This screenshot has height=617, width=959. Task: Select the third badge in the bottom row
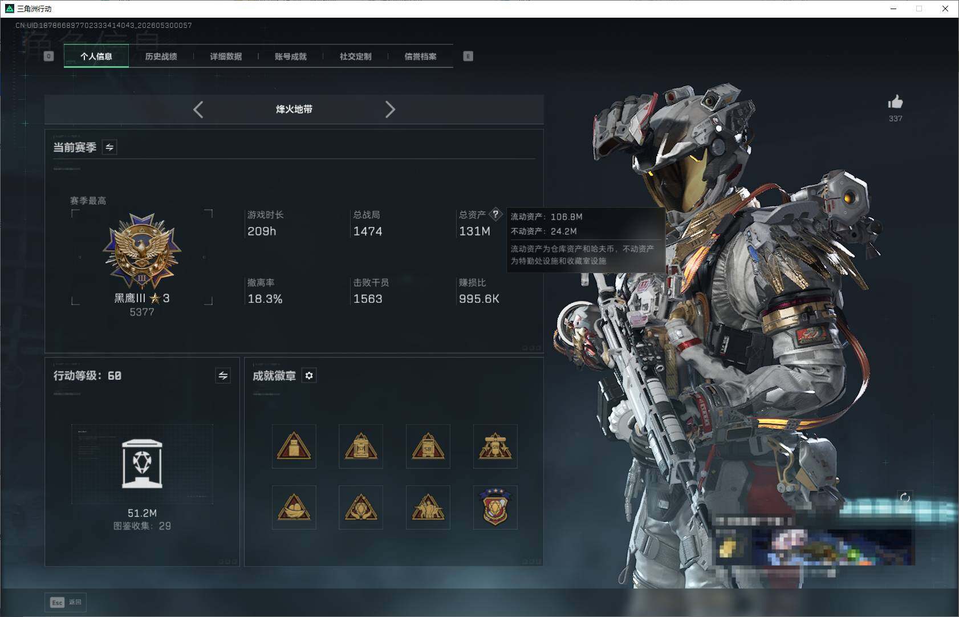428,508
